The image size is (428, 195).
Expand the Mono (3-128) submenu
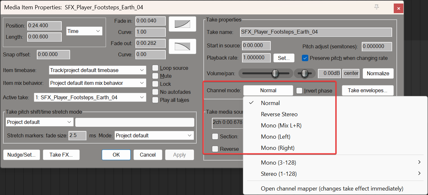point(335,163)
